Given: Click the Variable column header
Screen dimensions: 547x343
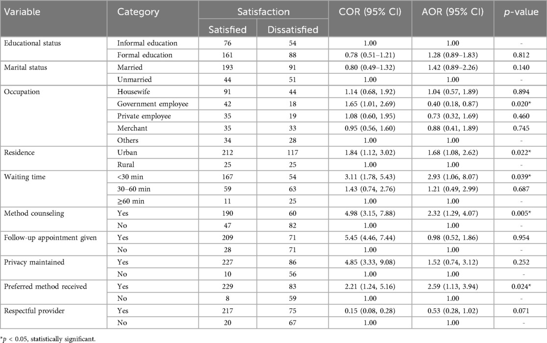Looking at the screenshot, I should coord(23,11).
